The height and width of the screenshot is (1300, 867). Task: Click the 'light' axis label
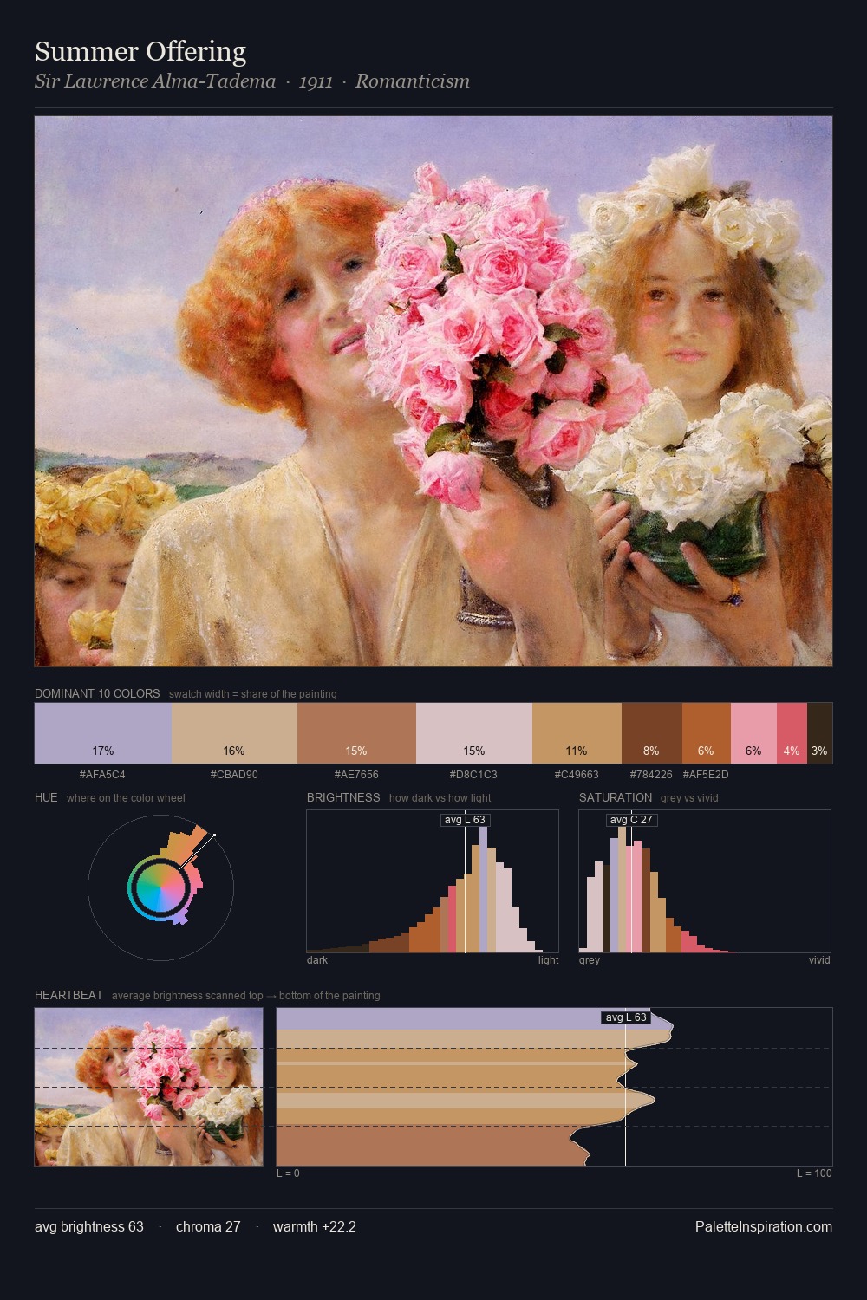click(x=548, y=960)
